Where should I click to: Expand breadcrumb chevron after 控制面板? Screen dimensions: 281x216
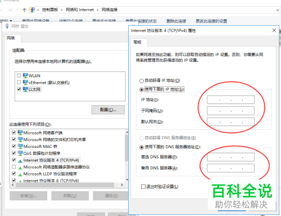[62, 10]
